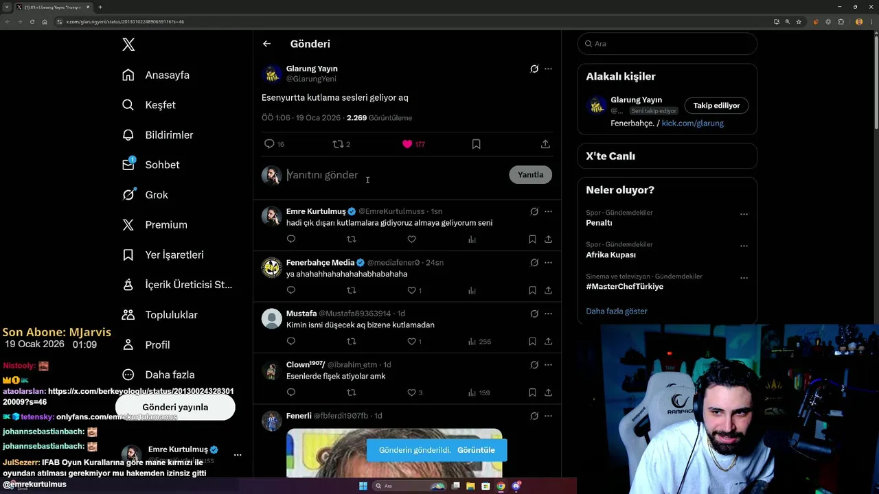Viewport: 879px width, 494px height.
Task: Open Fenerli's image thumbnail
Action: point(394,453)
